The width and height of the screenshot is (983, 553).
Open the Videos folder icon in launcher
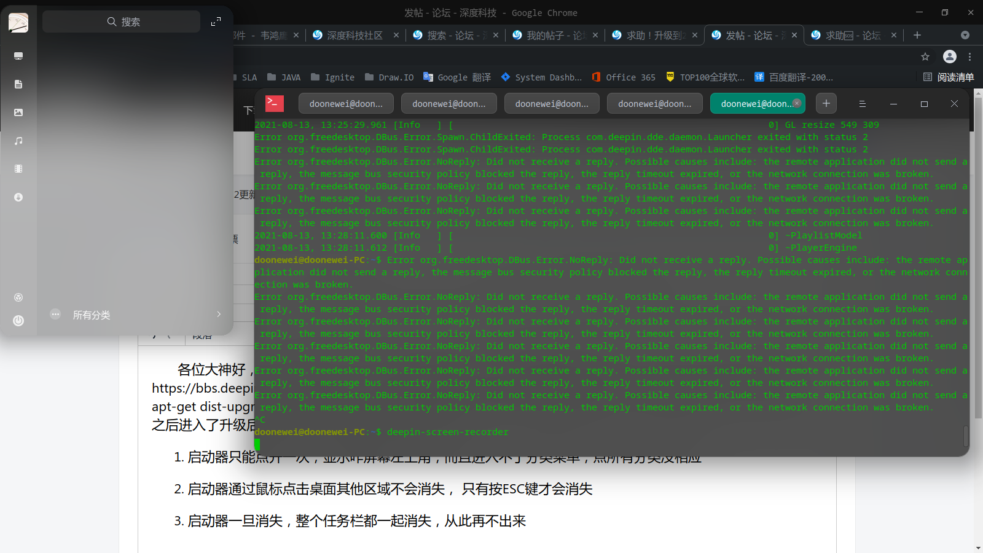(x=18, y=169)
